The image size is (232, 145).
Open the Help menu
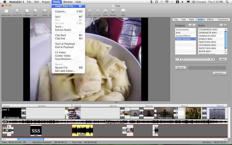pyautogui.click(x=78, y=2)
